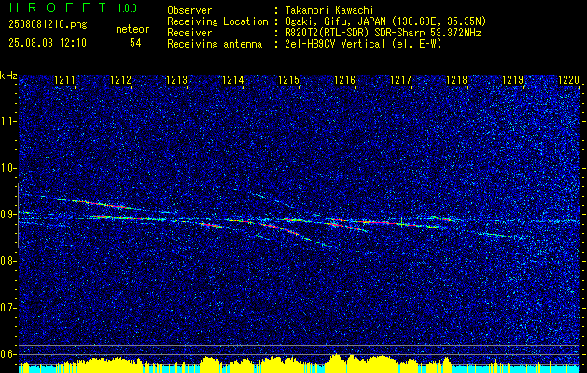Select the 2el-HB9CV Vertical antenna text
The image size is (587, 373).
(x=363, y=44)
